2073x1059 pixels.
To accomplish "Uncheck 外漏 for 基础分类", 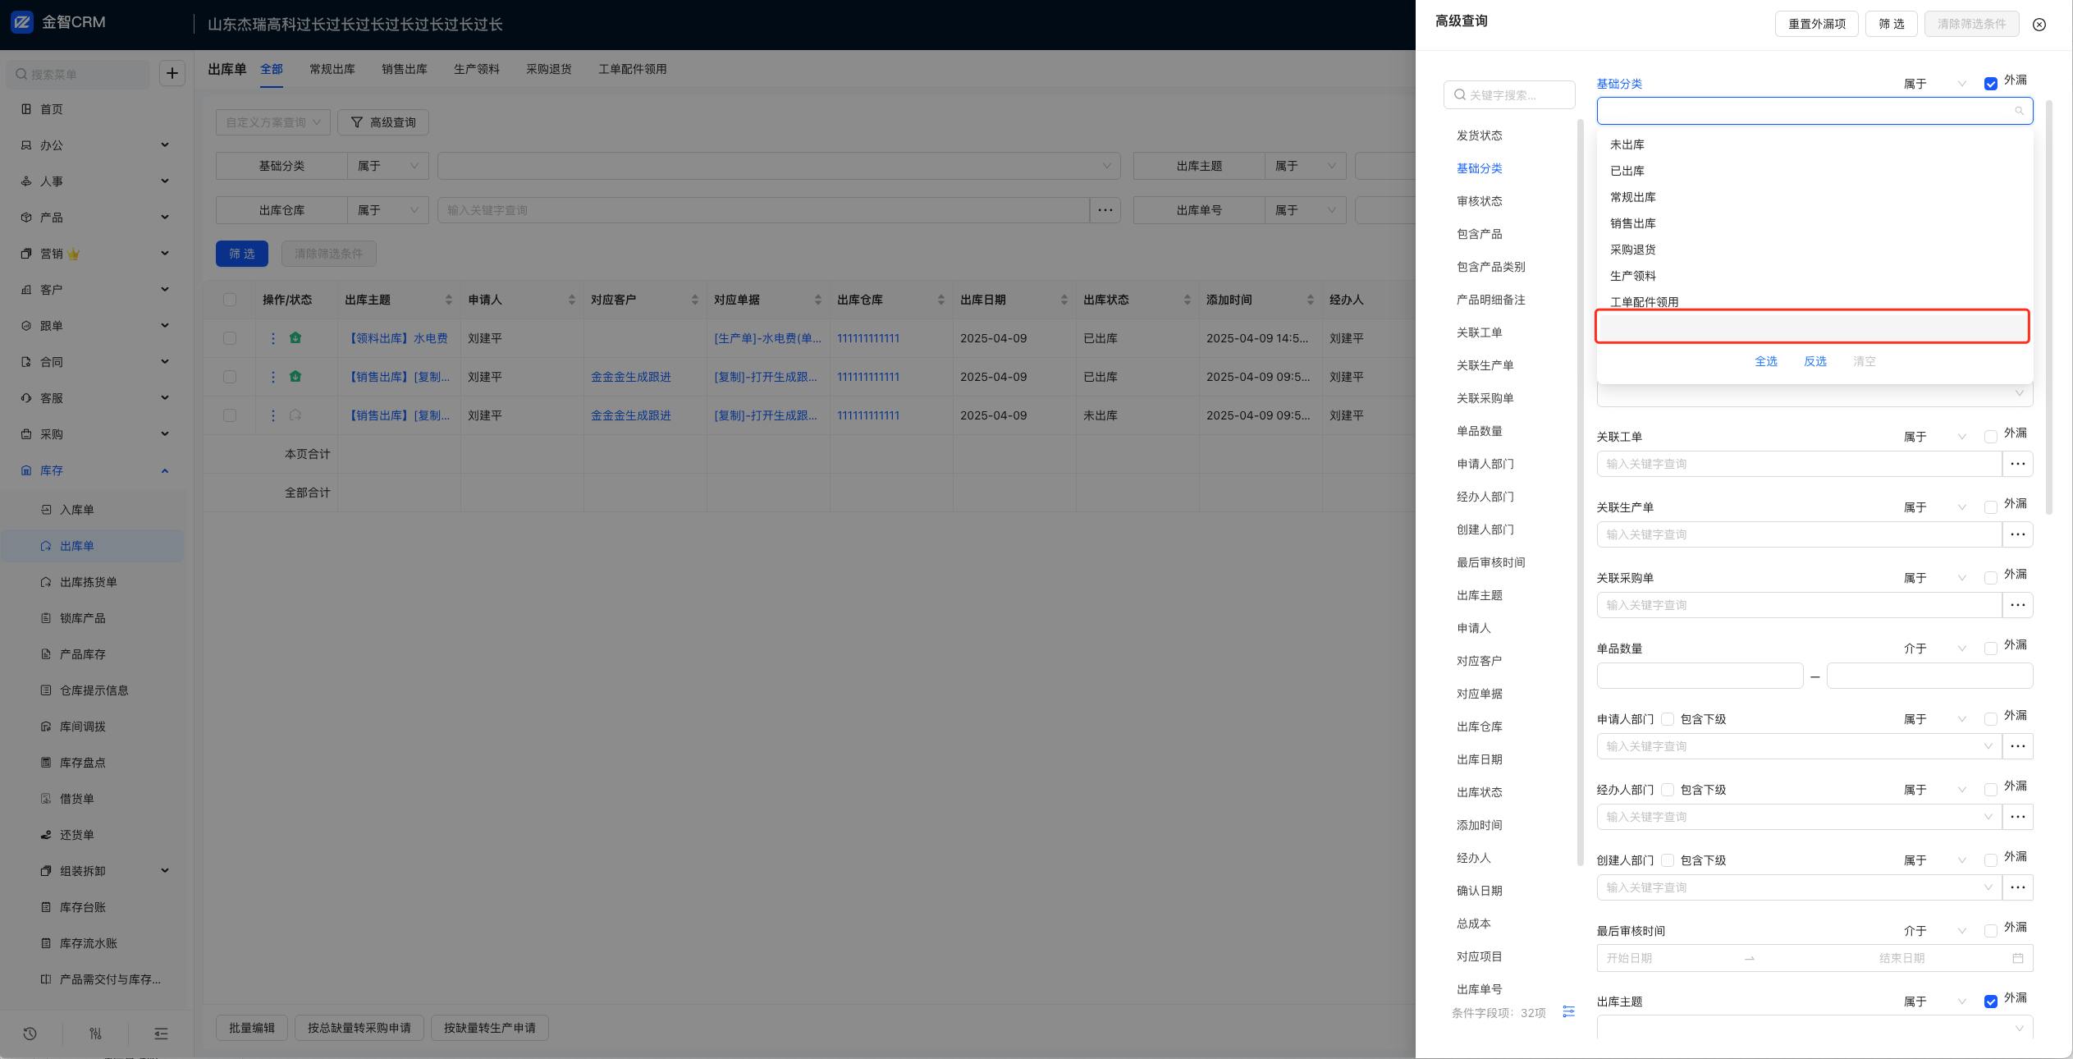I will click(x=1991, y=84).
